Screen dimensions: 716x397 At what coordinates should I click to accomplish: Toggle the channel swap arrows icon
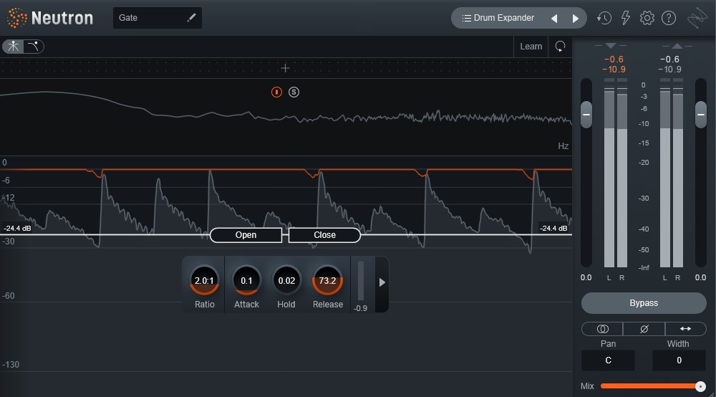click(685, 329)
